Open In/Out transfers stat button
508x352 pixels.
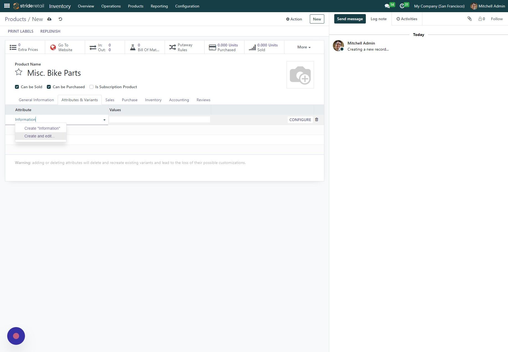point(105,47)
